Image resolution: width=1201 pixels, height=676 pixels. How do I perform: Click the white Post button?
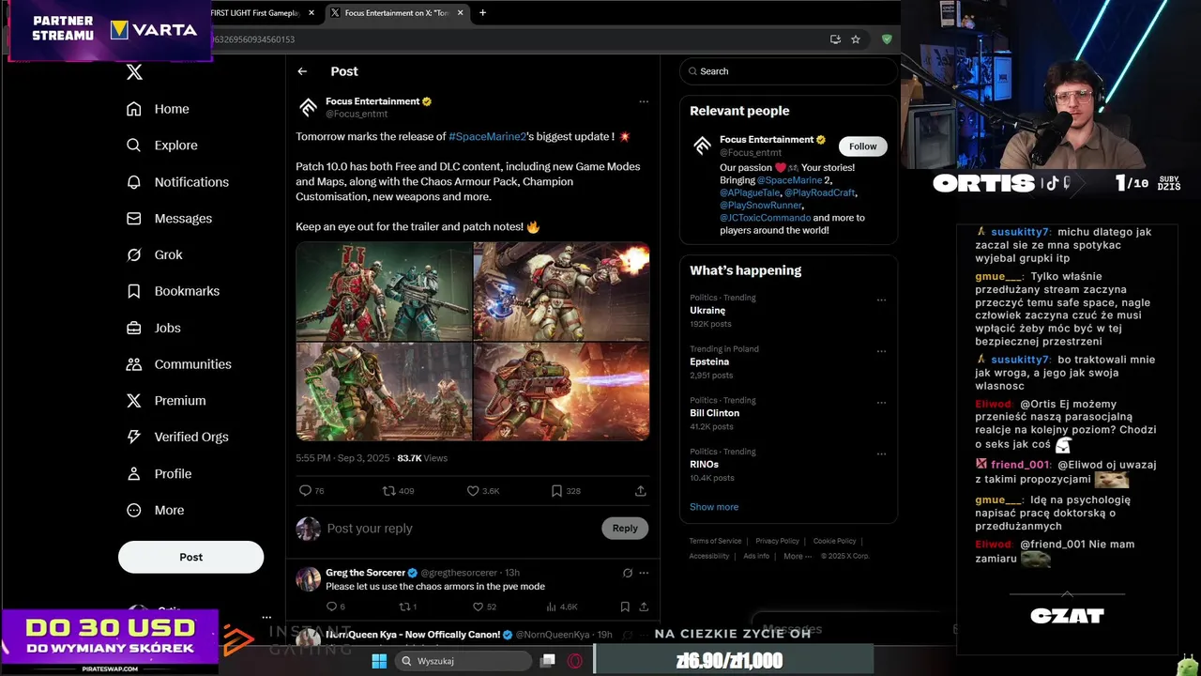tap(190, 557)
